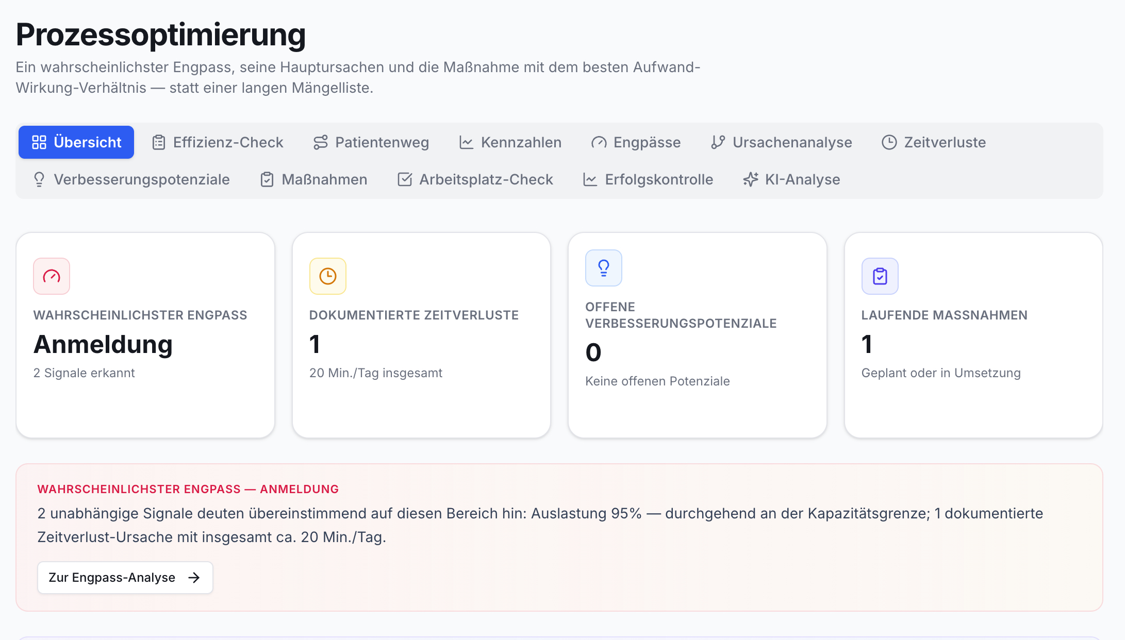Open the Laufende Massnahmen card

tap(973, 335)
